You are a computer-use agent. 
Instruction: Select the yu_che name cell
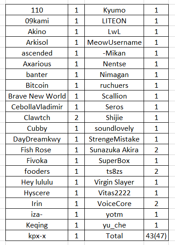click(x=114, y=225)
